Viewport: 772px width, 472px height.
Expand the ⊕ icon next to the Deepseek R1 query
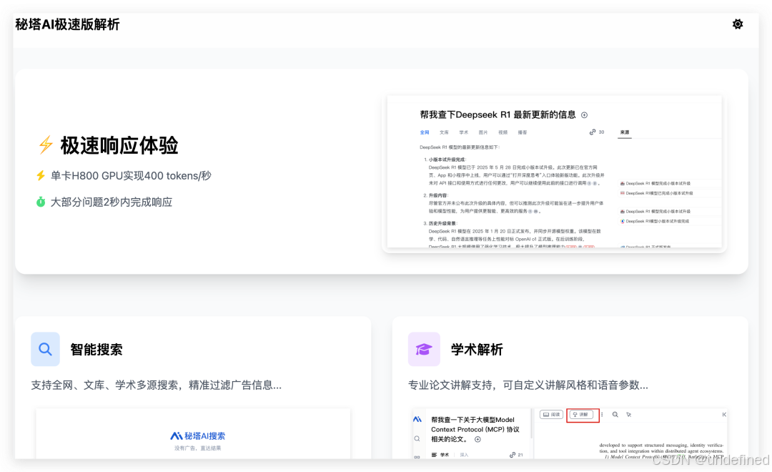coord(584,115)
